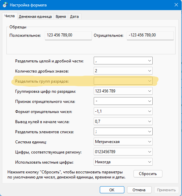Expand Формат отрицательных чисел list
Screen dimensions: 182x196
point(123,111)
